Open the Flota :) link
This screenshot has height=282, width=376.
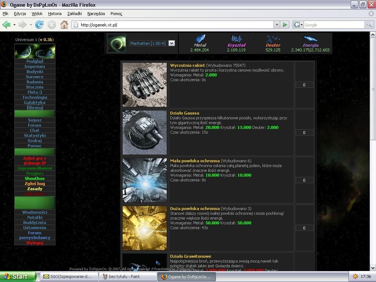35,92
